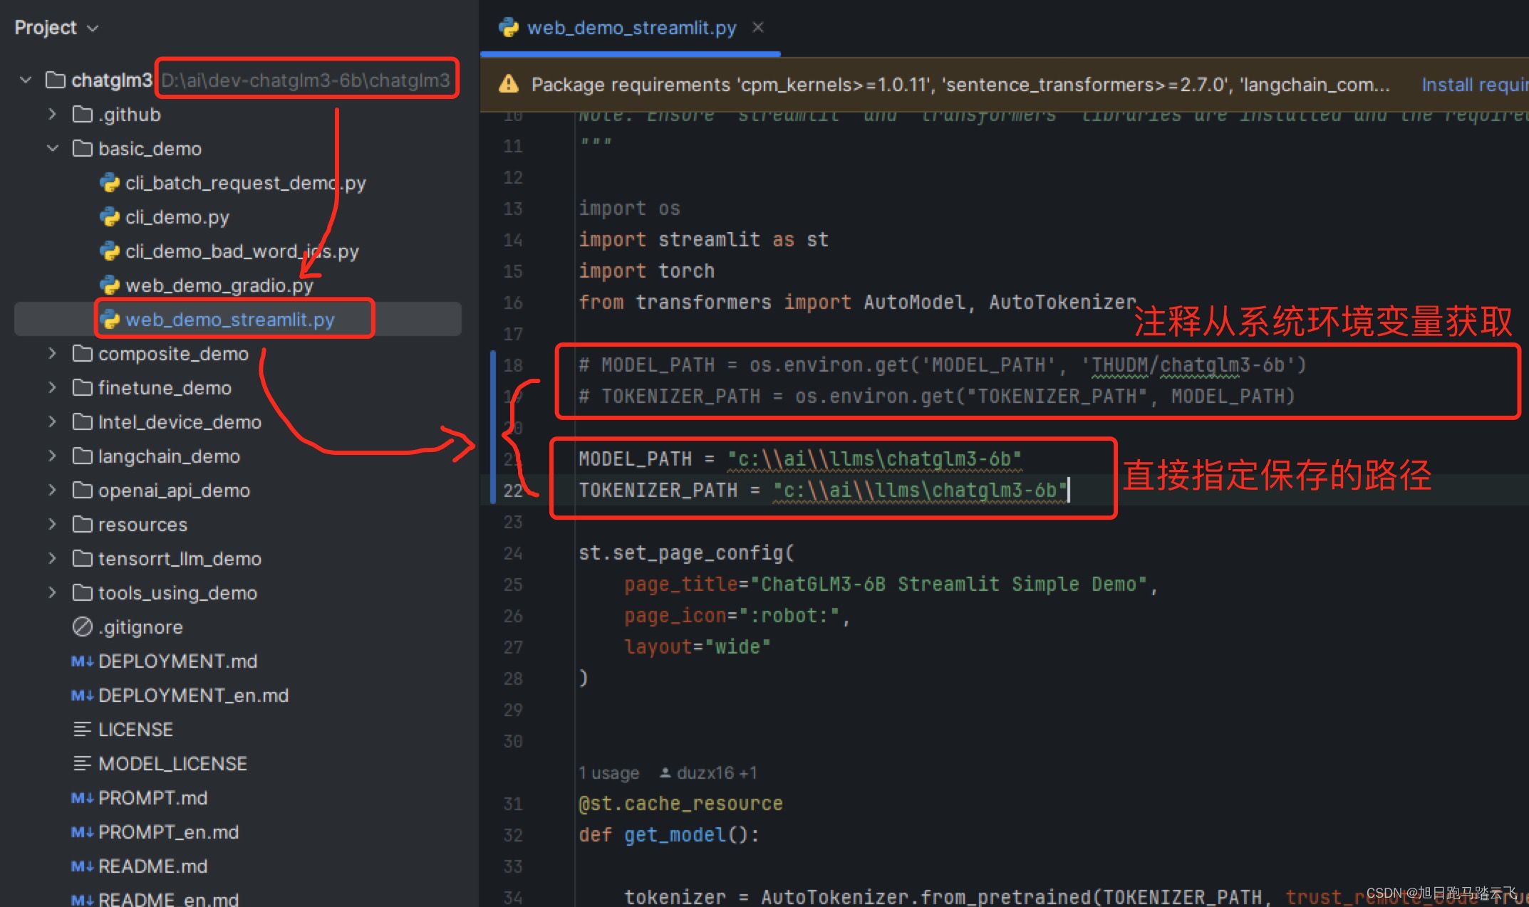Click markdown icon next to DEPLOYMENT.md
The width and height of the screenshot is (1529, 907).
point(82,661)
